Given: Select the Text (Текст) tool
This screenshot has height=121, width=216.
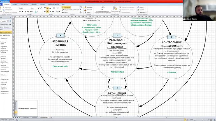Looking at the screenshot, I should 65,12.
